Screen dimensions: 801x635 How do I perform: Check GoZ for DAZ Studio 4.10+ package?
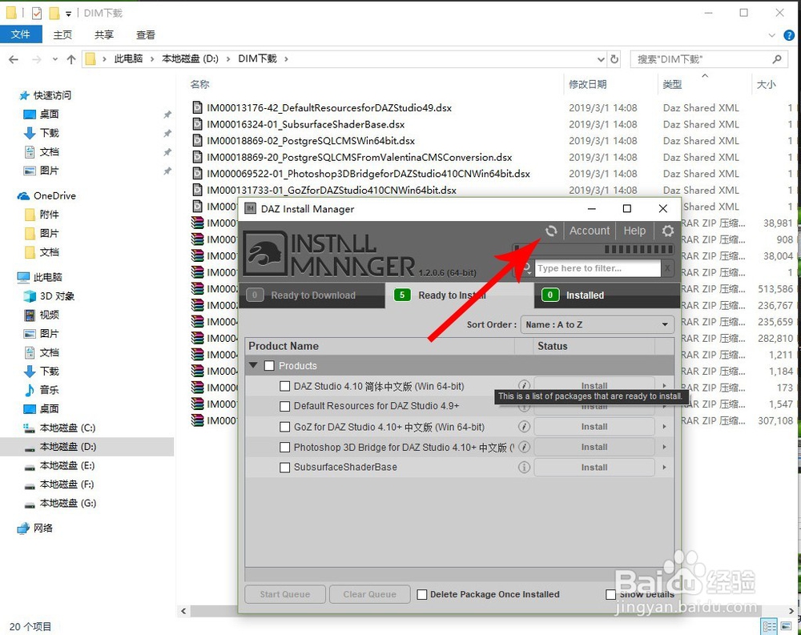click(284, 427)
